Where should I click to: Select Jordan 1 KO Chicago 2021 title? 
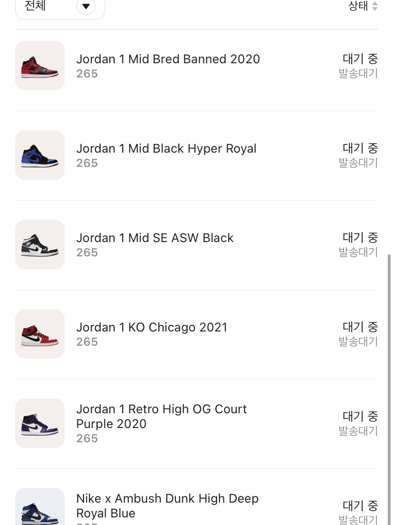(x=152, y=328)
